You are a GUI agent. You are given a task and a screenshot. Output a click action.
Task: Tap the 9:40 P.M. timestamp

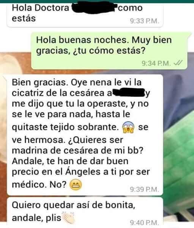pos(144,222)
